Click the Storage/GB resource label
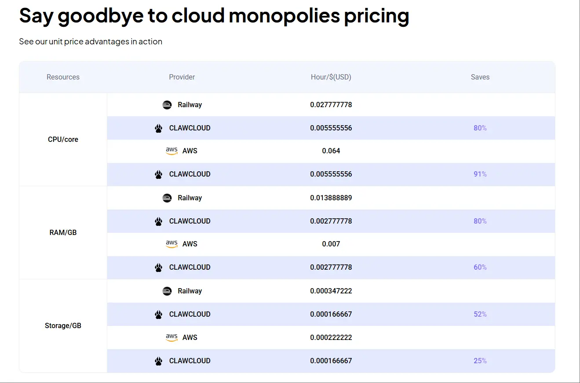The width and height of the screenshot is (580, 383). pos(63,326)
